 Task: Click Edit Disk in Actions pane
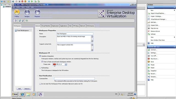(154, 22)
